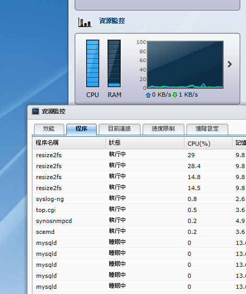Open the 進階設定 tab

coord(207,129)
